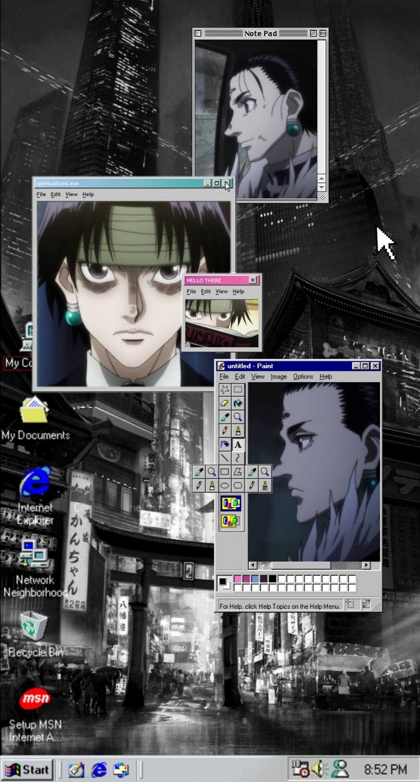Open View menu in spiritualized.exe window

(x=71, y=194)
